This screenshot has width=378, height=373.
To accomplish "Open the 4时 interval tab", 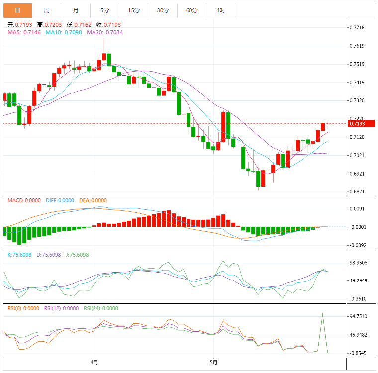I will [220, 10].
